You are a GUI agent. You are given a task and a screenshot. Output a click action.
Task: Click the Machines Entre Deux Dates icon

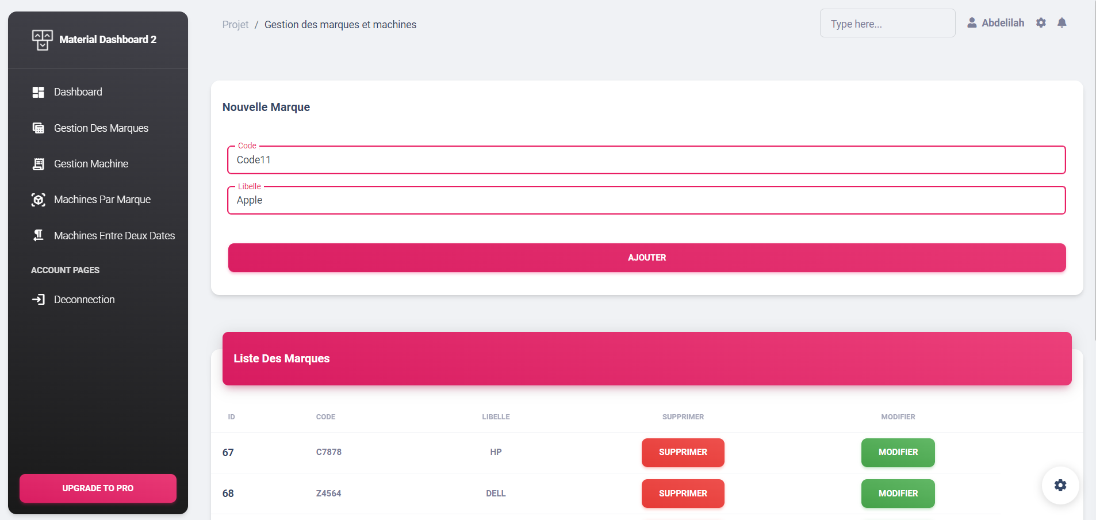39,235
